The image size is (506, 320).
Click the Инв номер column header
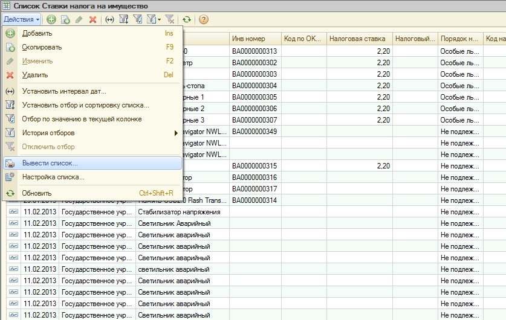click(x=249, y=39)
